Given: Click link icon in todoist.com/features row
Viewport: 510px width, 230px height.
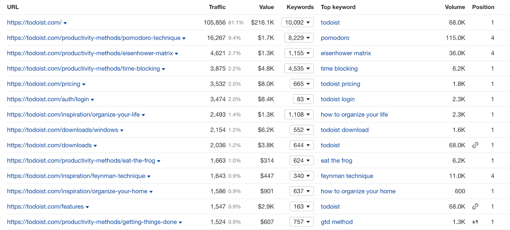Looking at the screenshot, I should [x=475, y=206].
